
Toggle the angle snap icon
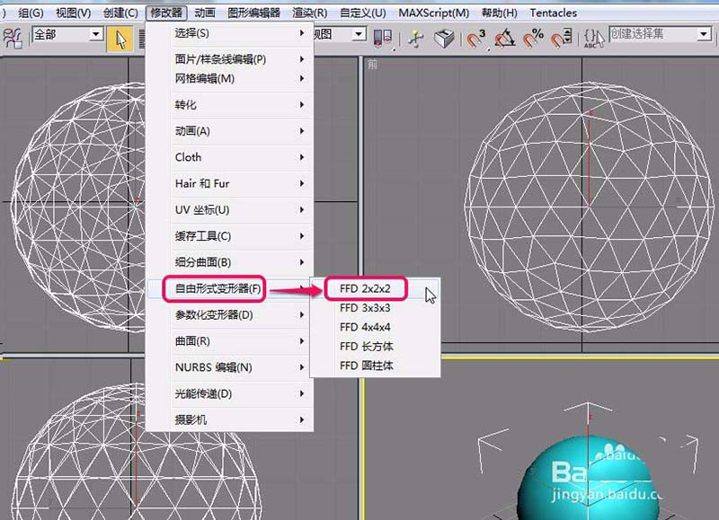505,39
